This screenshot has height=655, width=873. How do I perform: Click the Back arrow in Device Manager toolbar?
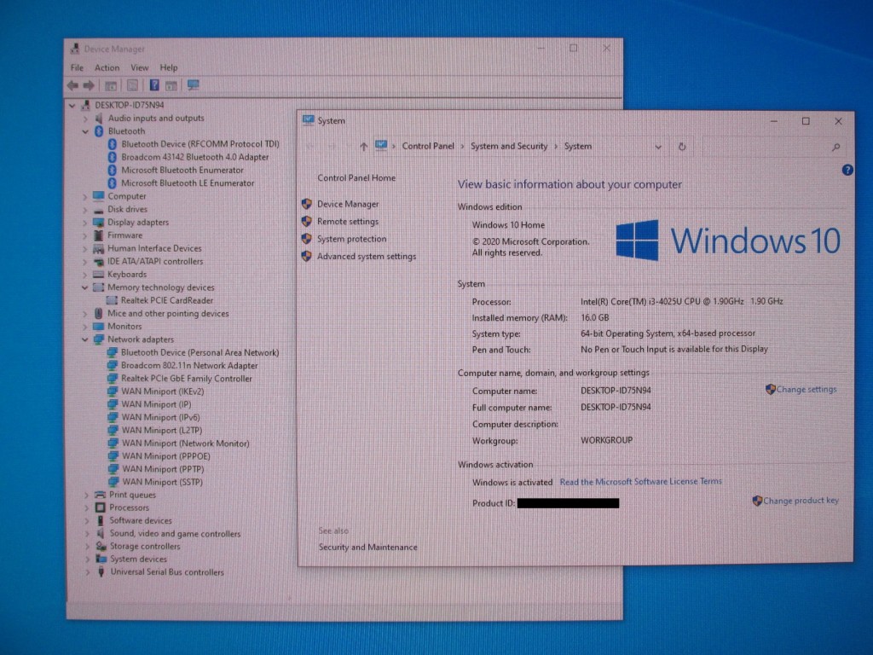(x=72, y=85)
